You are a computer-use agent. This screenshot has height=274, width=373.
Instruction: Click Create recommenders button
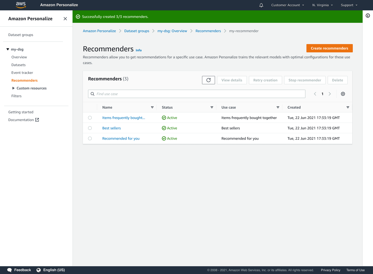329,48
